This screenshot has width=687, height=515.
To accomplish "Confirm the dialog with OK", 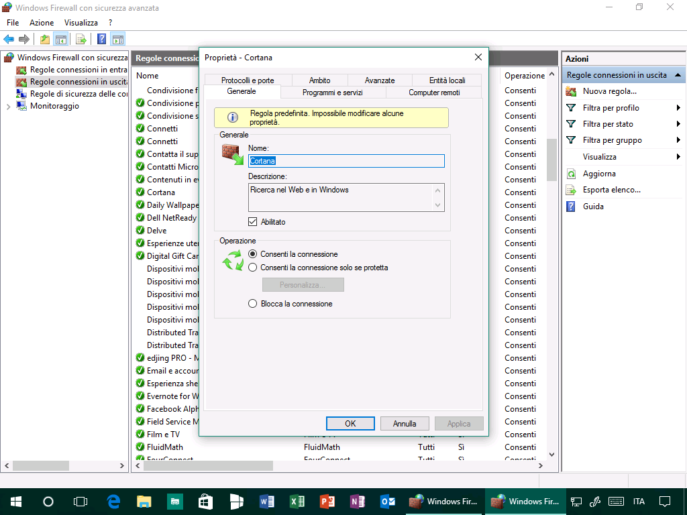I will coord(350,424).
